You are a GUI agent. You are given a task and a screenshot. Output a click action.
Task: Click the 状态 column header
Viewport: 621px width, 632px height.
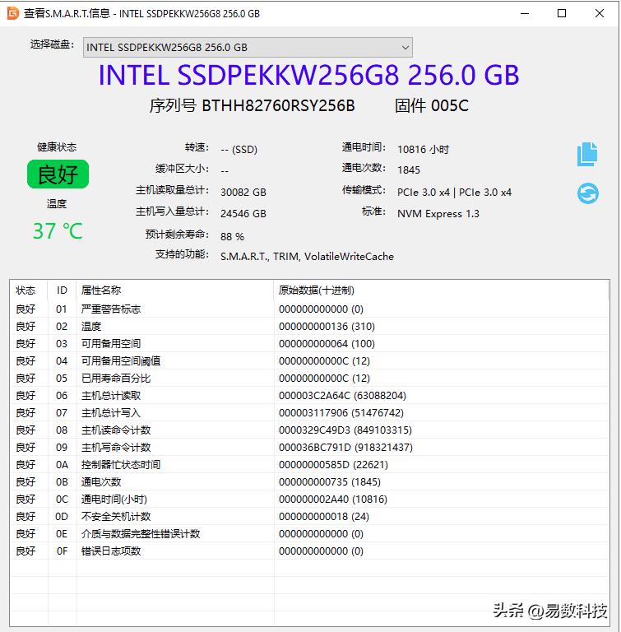26,290
